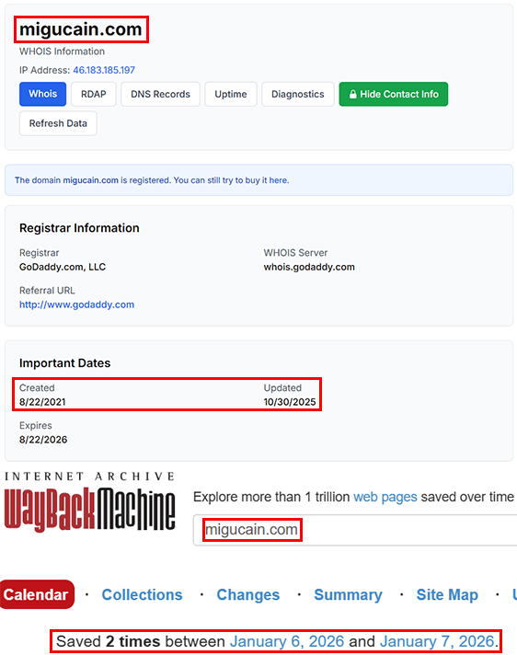Switch to the Collections tab
Screen dimensions: 517x655
tap(142, 594)
